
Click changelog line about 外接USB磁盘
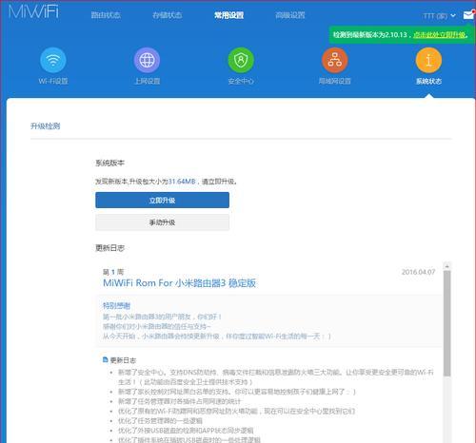186,431
